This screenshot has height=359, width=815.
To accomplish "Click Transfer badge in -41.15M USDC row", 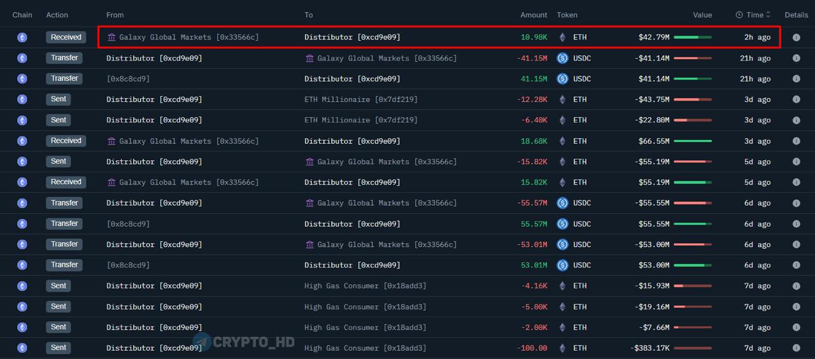I will pyautogui.click(x=64, y=58).
